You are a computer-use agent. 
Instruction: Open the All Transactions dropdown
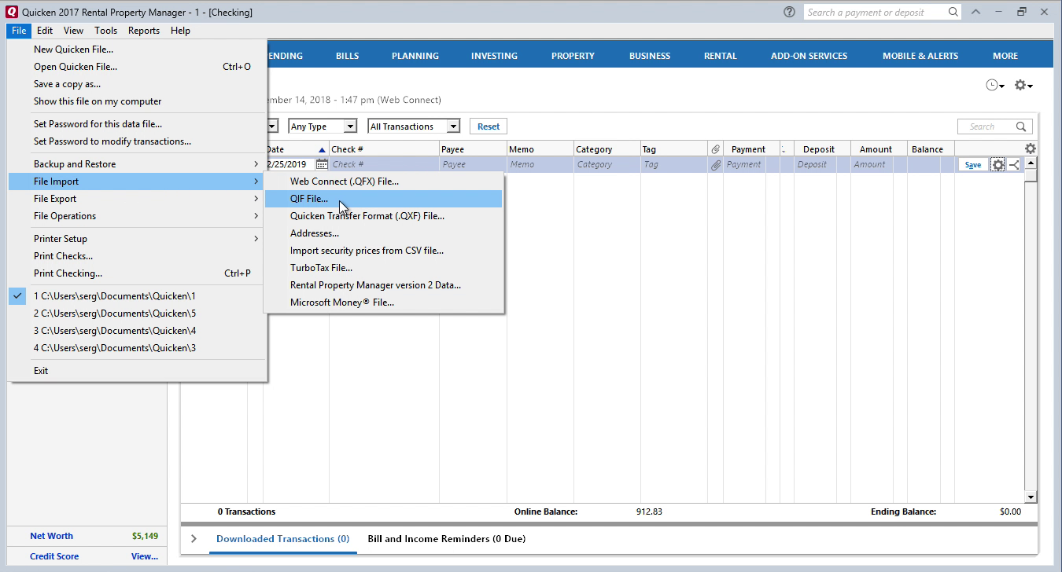pos(414,126)
